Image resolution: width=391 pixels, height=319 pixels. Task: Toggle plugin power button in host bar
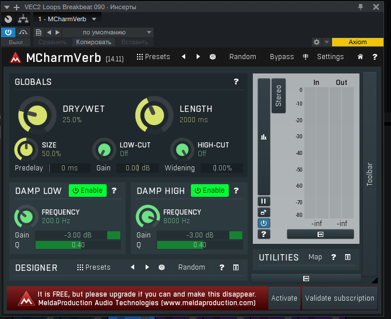[x=8, y=32]
